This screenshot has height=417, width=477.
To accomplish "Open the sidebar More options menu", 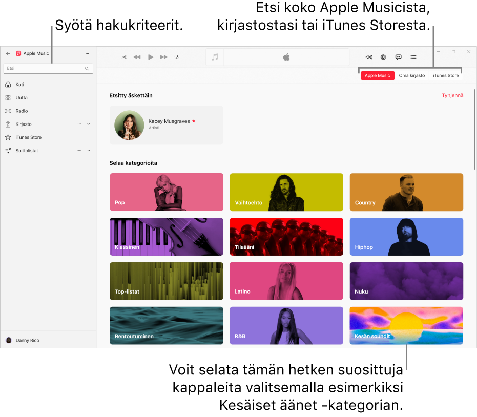I will pos(87,53).
